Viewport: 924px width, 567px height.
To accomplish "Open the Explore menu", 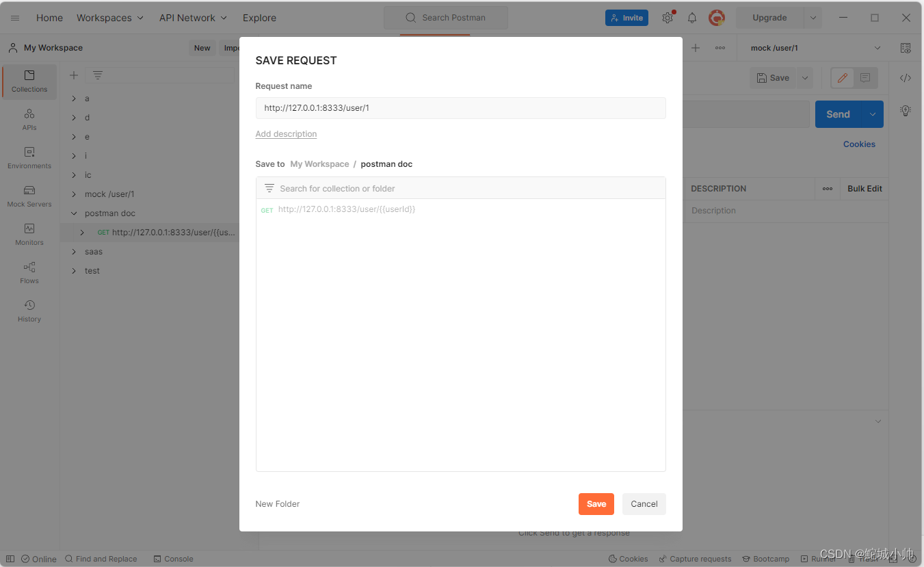I will [x=259, y=18].
